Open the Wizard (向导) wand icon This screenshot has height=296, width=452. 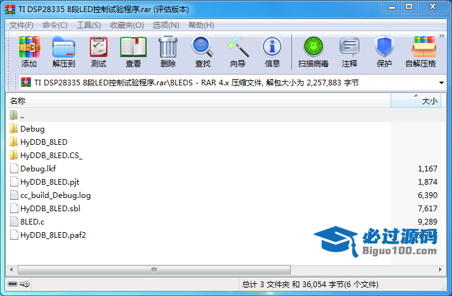[x=238, y=47]
